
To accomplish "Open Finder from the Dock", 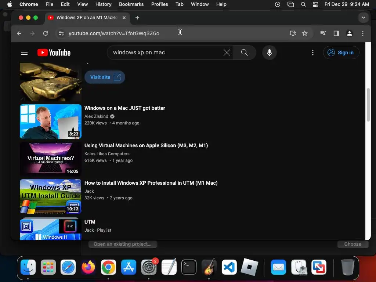I will tap(28, 267).
